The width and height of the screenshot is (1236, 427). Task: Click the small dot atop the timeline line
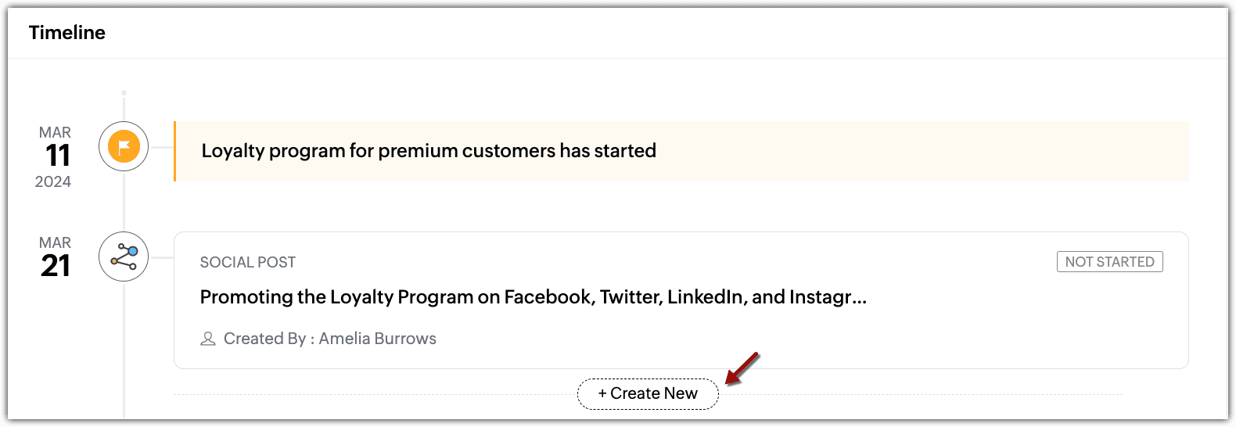point(124,93)
